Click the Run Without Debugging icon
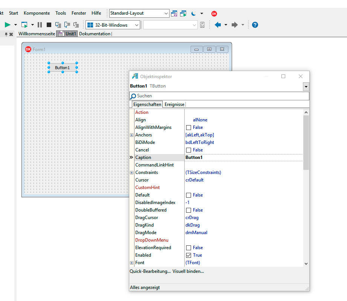This screenshot has width=347, height=301. 24,25
